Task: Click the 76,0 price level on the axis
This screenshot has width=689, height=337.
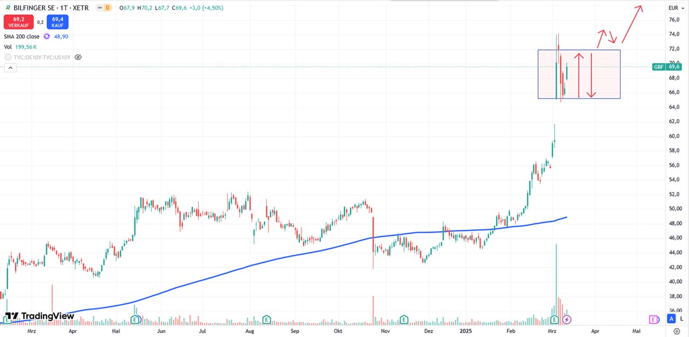Action: click(x=674, y=20)
